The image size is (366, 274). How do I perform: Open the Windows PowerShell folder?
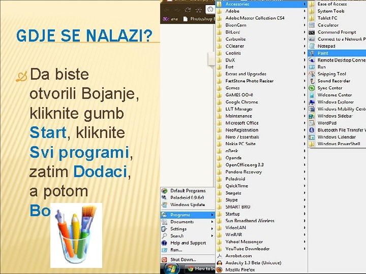click(x=337, y=144)
